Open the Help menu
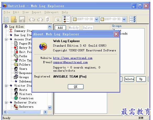Image resolution: width=153 pixels, height=120 pixels. (65, 12)
